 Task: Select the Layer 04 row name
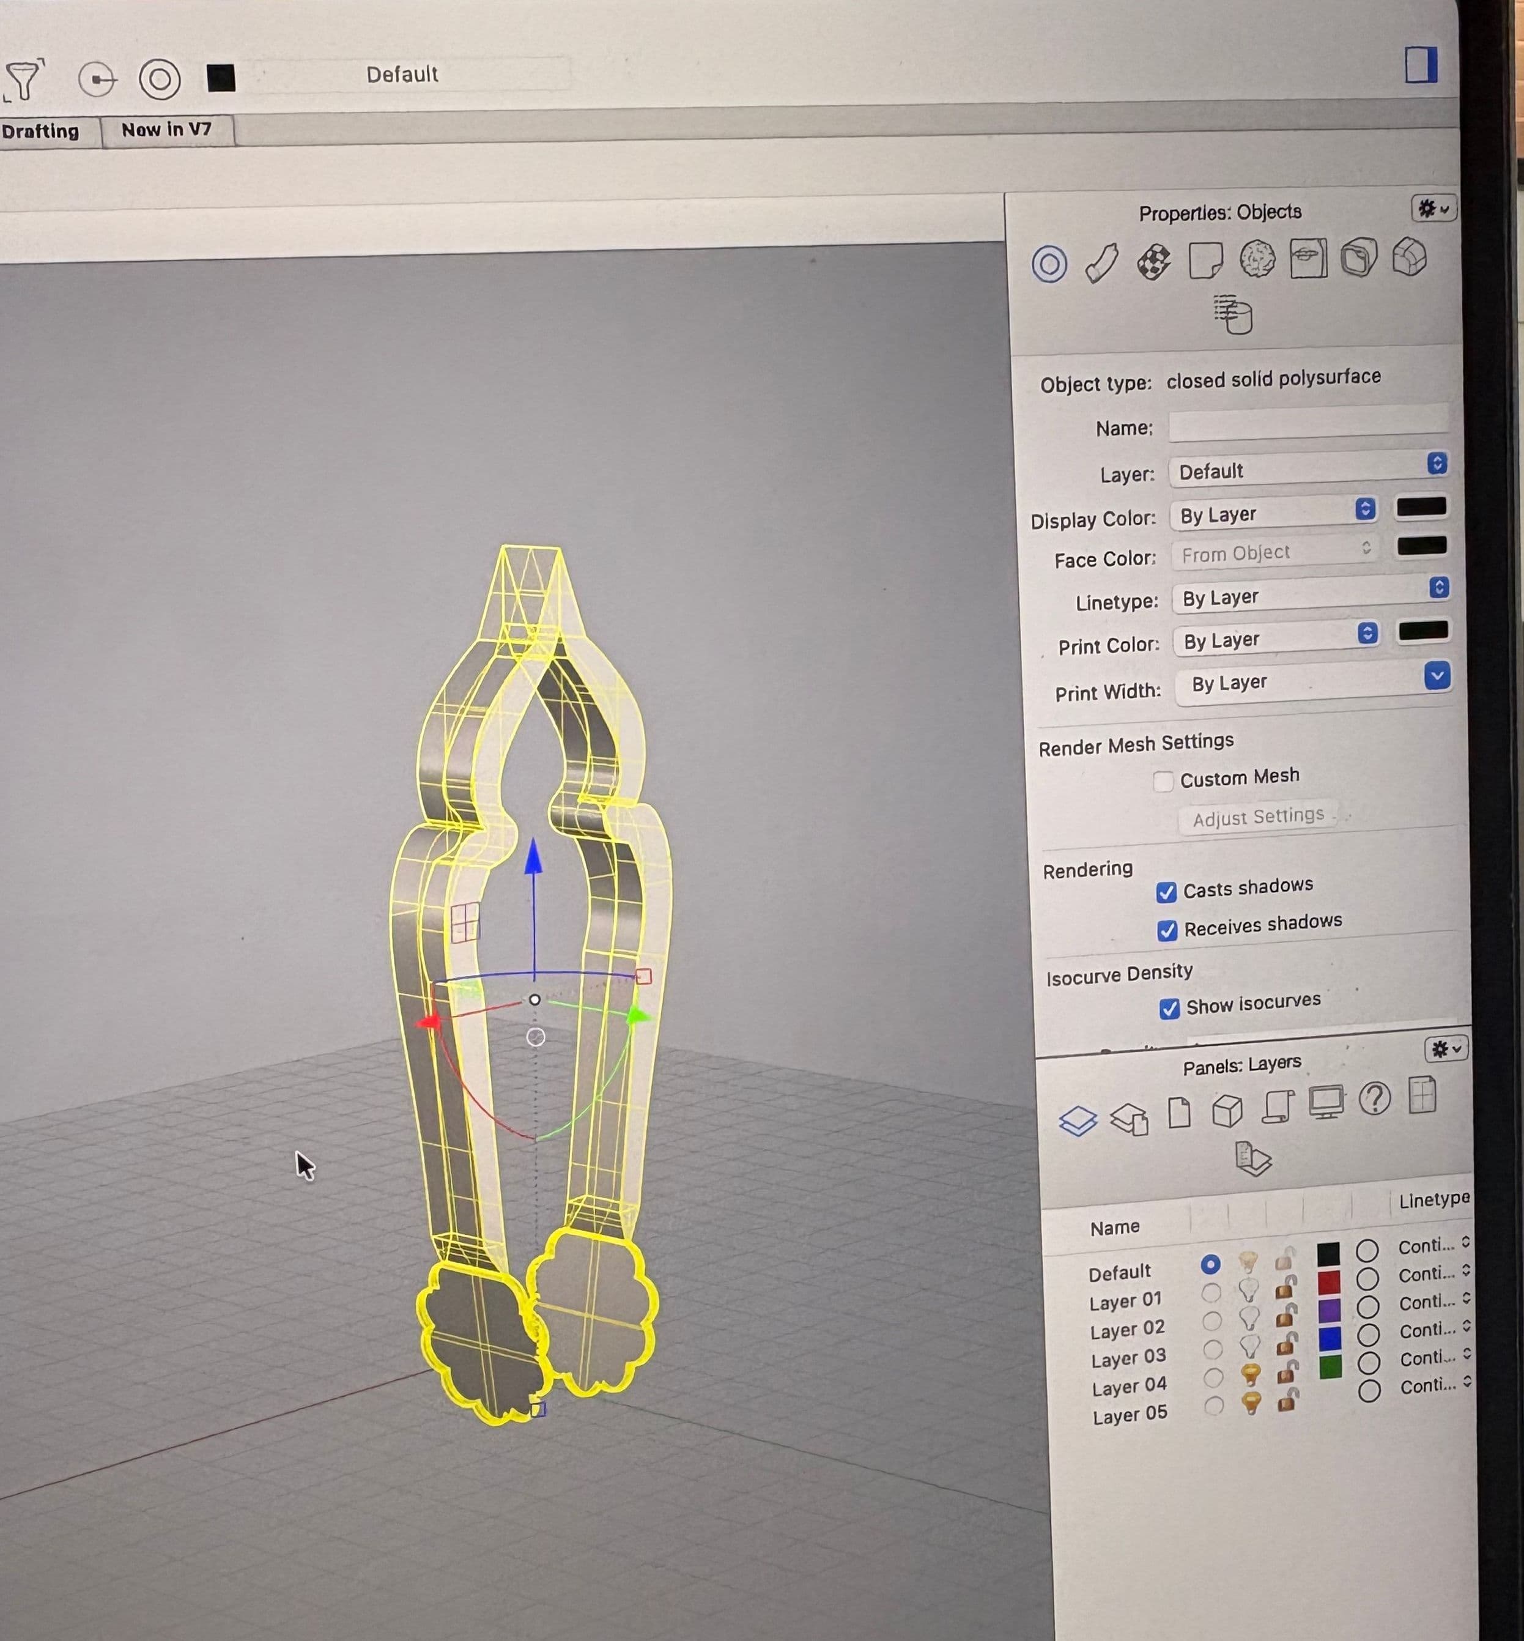pyautogui.click(x=1128, y=1387)
